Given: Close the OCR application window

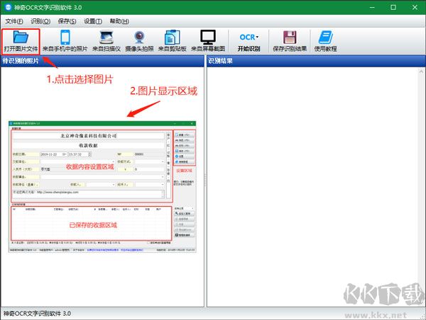Looking at the screenshot, I should coord(415,7).
